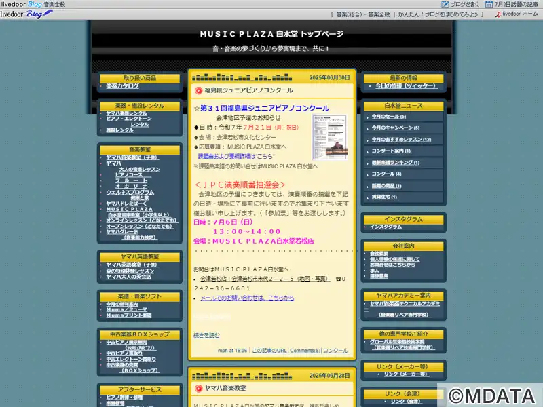Screen dimensions: 543x407
Task: Expand 今月のキャンペーン (5) arrow
Action: pos(367,129)
